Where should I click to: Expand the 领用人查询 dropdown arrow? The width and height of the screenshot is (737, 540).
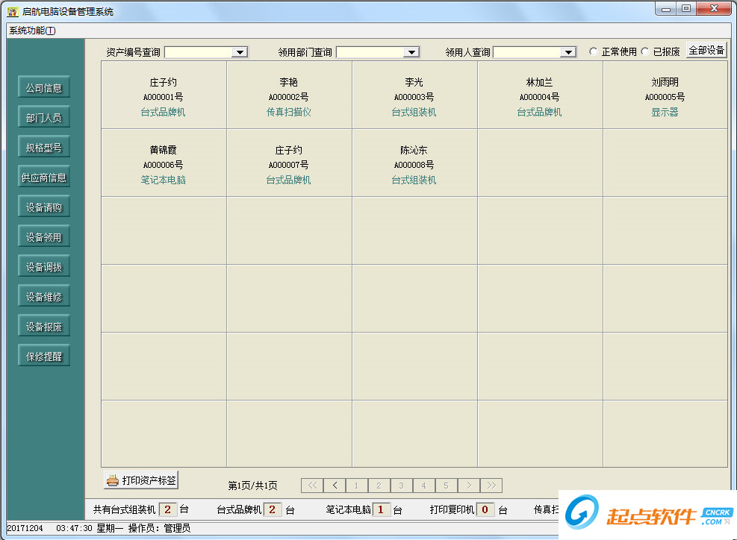click(x=568, y=52)
